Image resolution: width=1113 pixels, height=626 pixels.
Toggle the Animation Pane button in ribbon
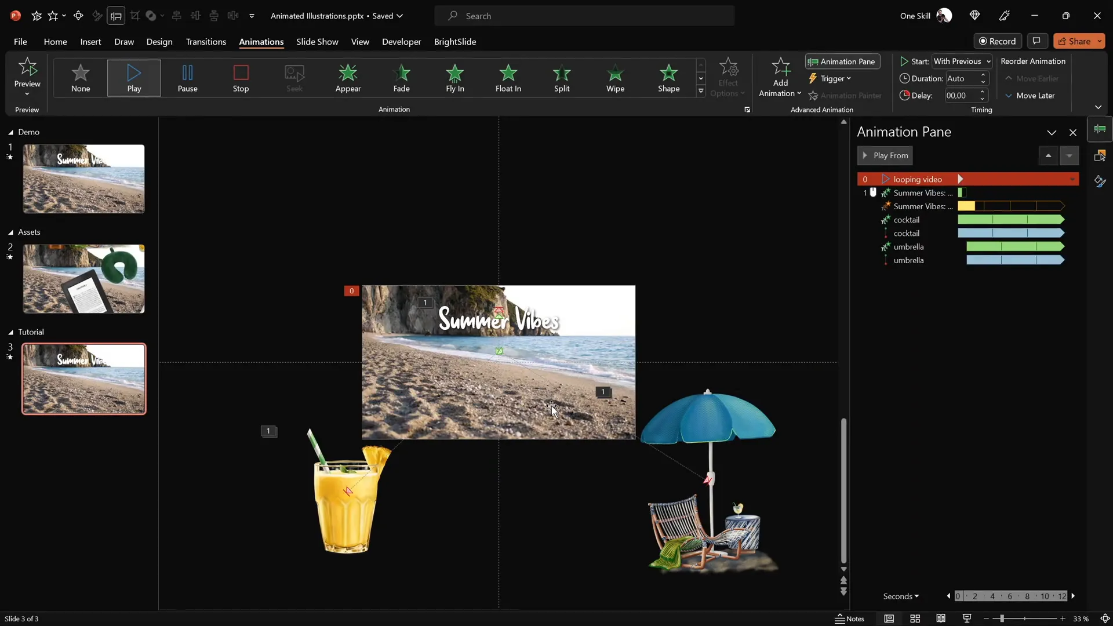pyautogui.click(x=842, y=61)
